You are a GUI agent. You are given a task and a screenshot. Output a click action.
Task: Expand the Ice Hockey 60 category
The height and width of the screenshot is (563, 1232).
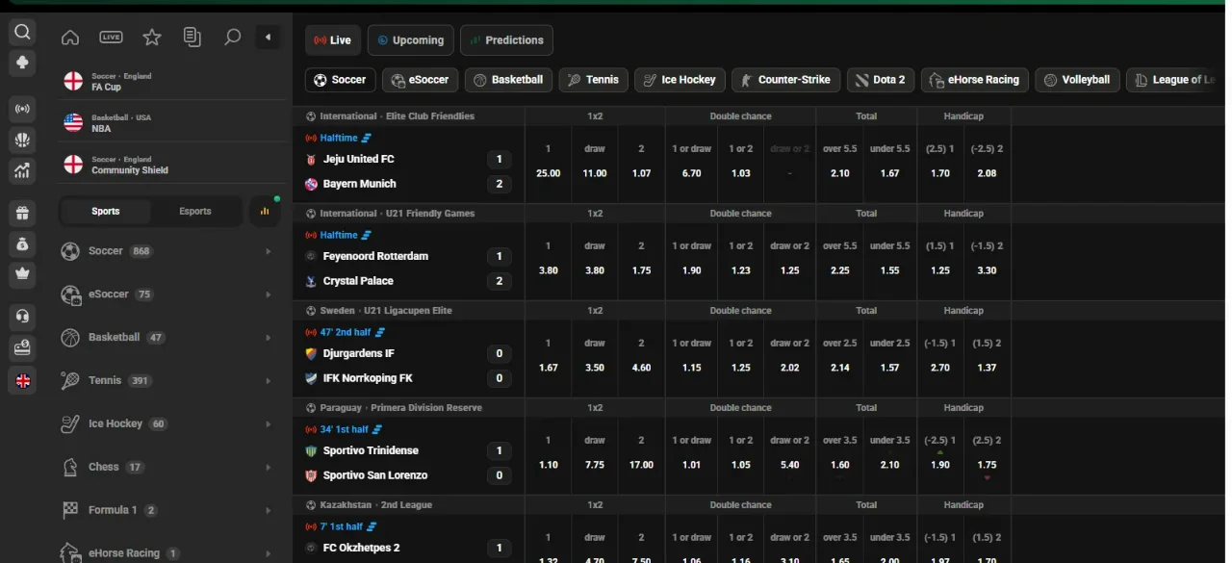pyautogui.click(x=168, y=424)
